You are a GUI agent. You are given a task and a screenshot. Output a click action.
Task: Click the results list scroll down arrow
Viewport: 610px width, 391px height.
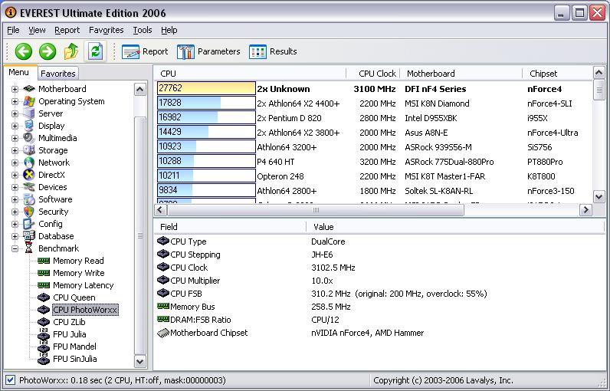click(x=599, y=196)
